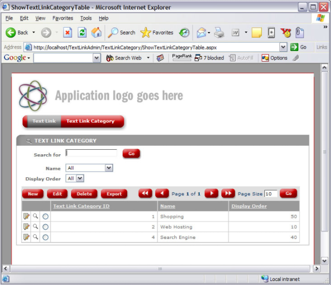Select the radio button for Search Engine row
Screen dimensions: 331x285
pyautogui.click(x=46, y=237)
